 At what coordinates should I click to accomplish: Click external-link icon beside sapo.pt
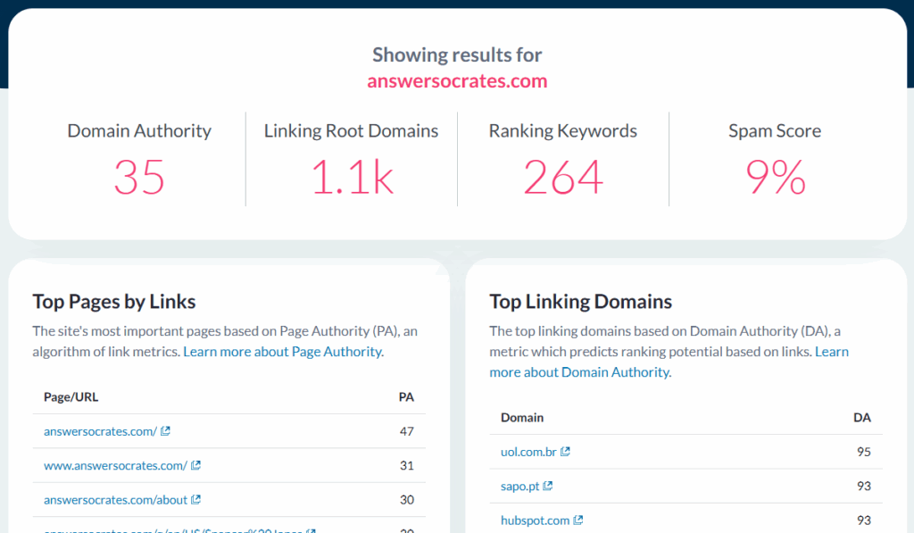click(x=548, y=487)
